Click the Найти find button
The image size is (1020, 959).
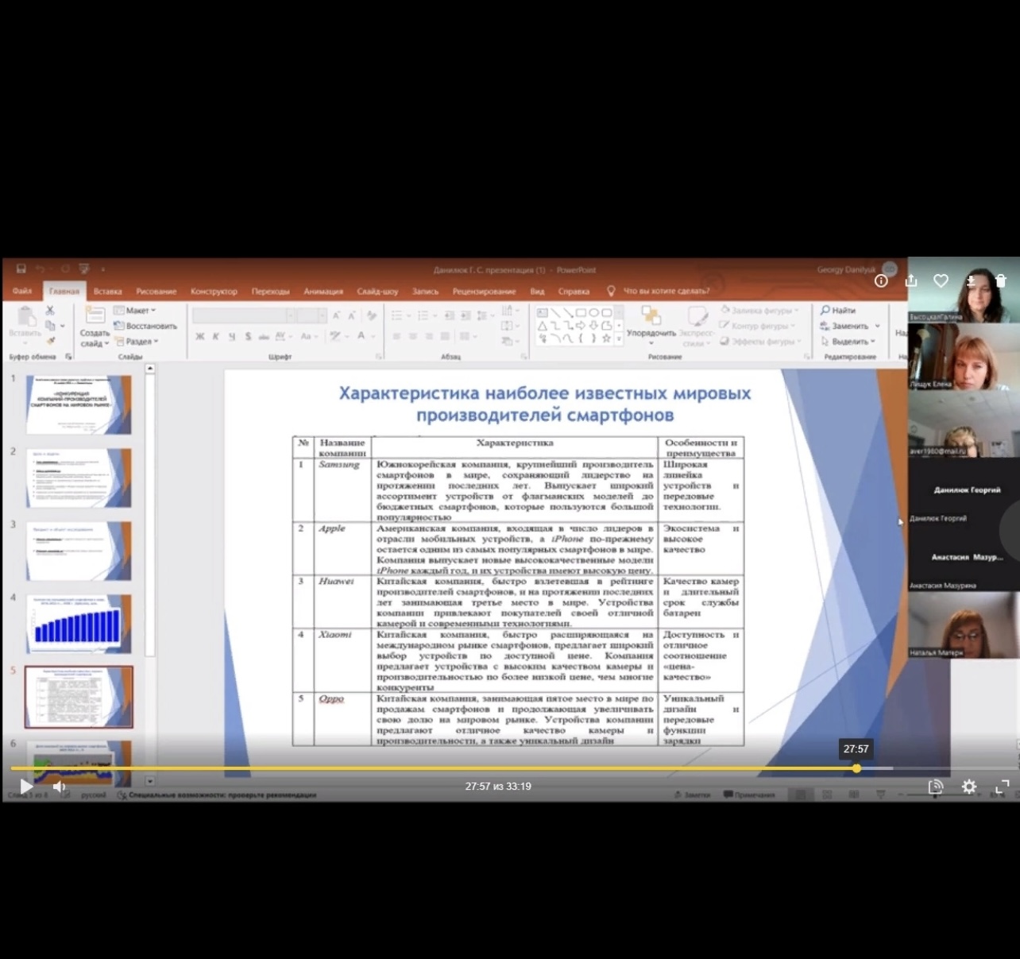(838, 311)
